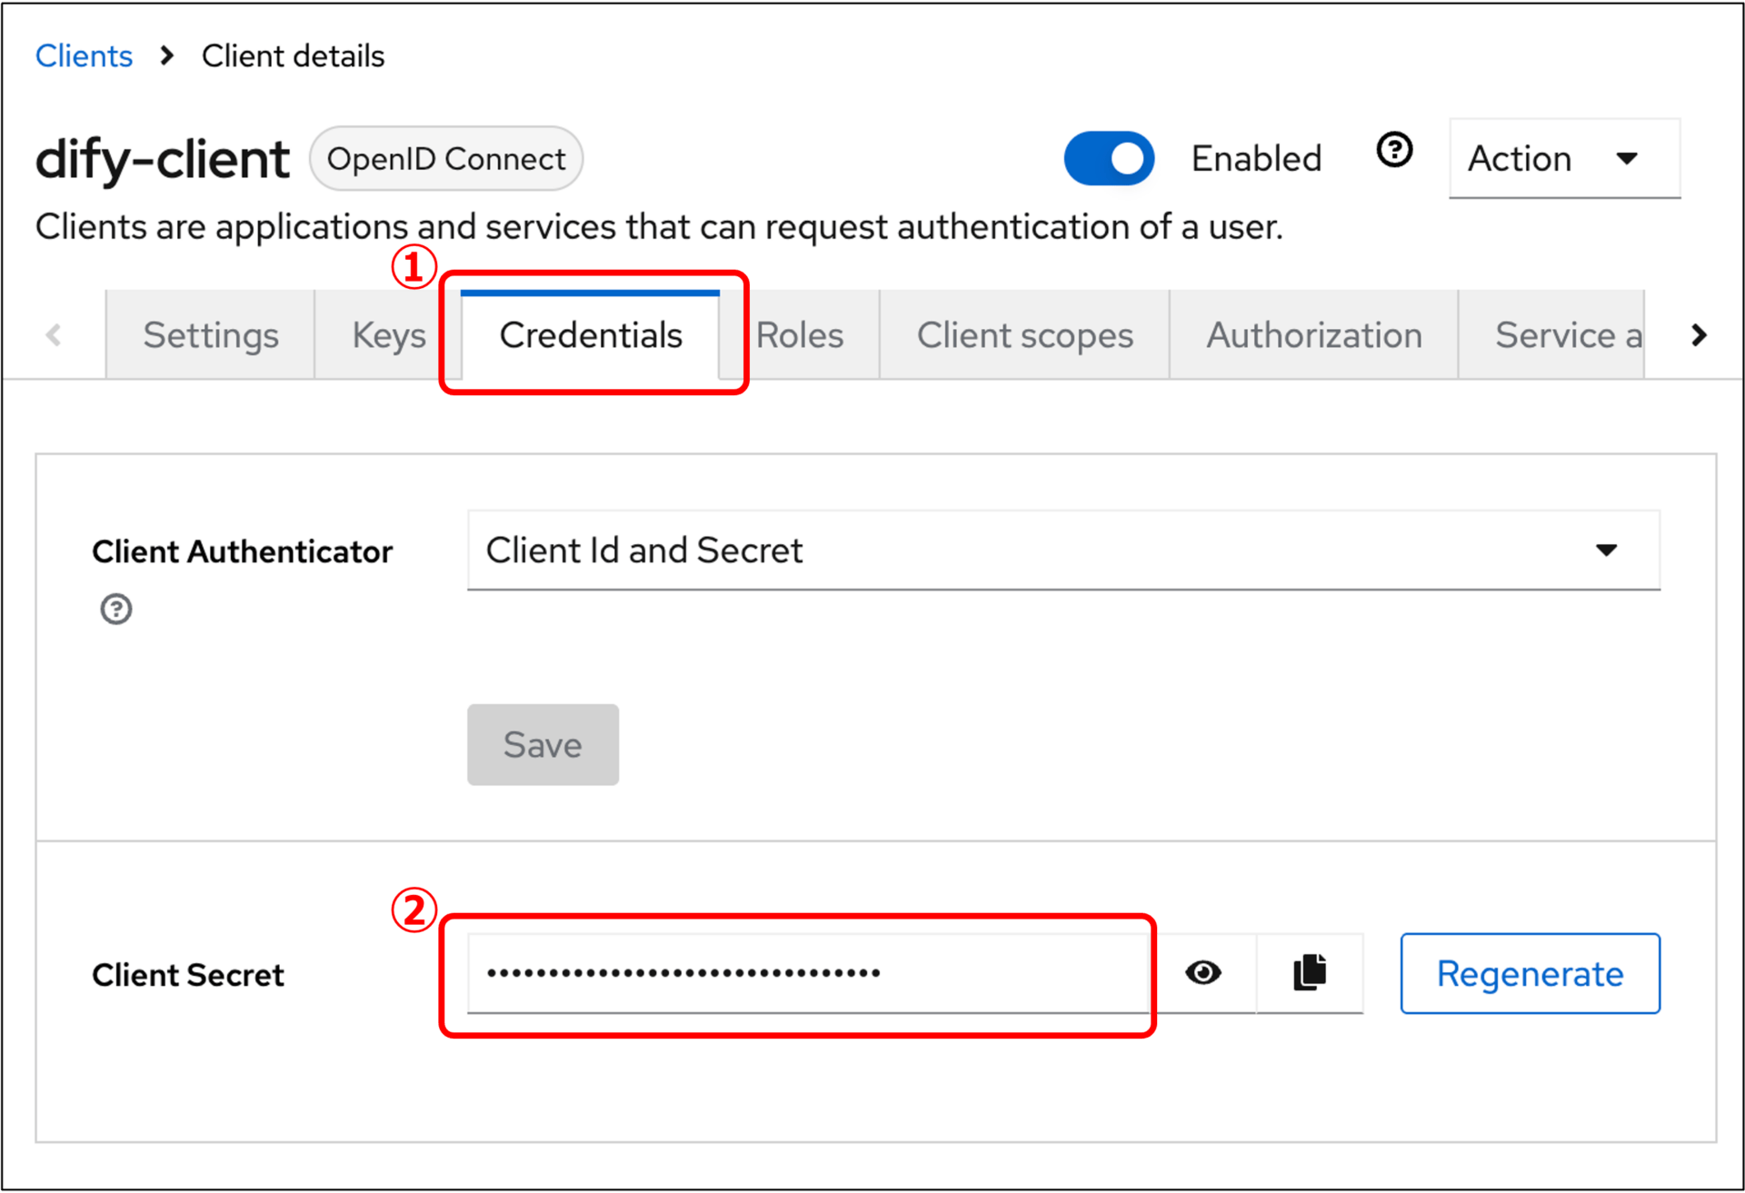Open the Keys tab
The height and width of the screenshot is (1193, 1745).
(x=389, y=335)
